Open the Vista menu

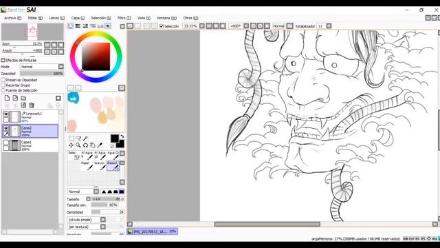tap(144, 18)
